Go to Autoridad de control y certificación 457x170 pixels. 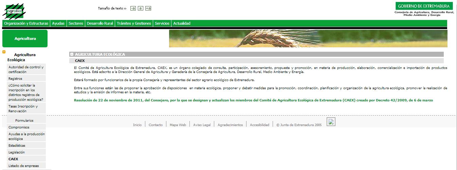tap(26, 69)
